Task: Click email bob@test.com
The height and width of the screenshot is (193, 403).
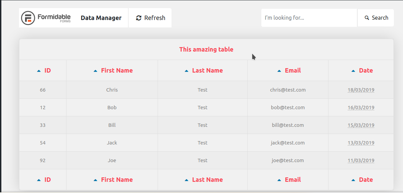Action: point(288,108)
